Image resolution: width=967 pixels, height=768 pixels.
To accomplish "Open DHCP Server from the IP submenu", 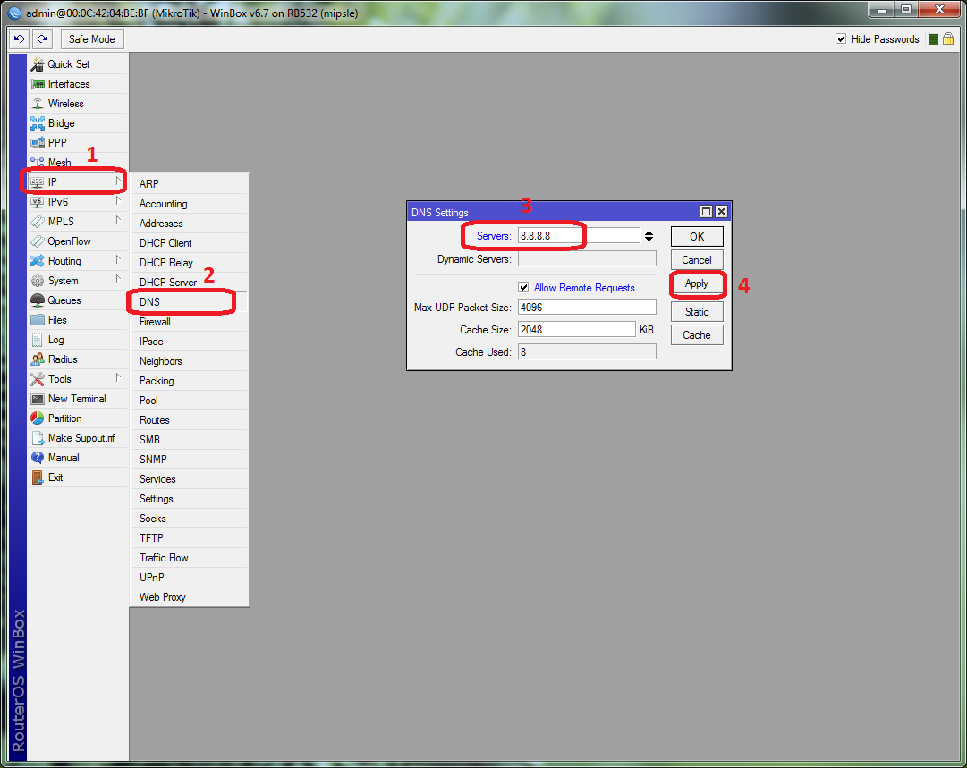I will (189, 283).
